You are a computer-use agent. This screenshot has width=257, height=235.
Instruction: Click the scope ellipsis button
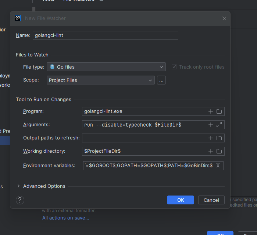point(161,80)
